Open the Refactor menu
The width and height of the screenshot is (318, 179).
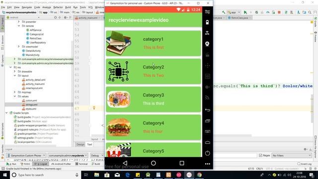tap(58, 7)
